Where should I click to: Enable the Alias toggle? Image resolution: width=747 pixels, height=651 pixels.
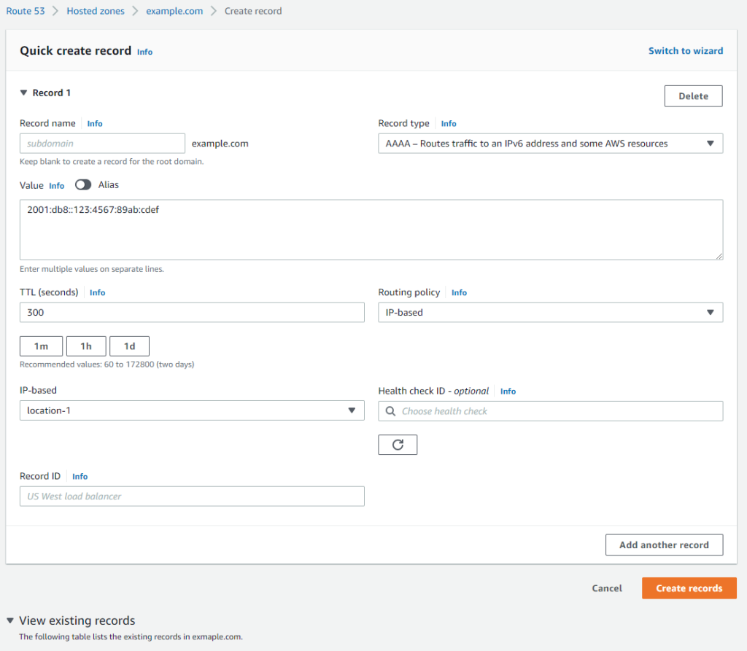(x=83, y=184)
